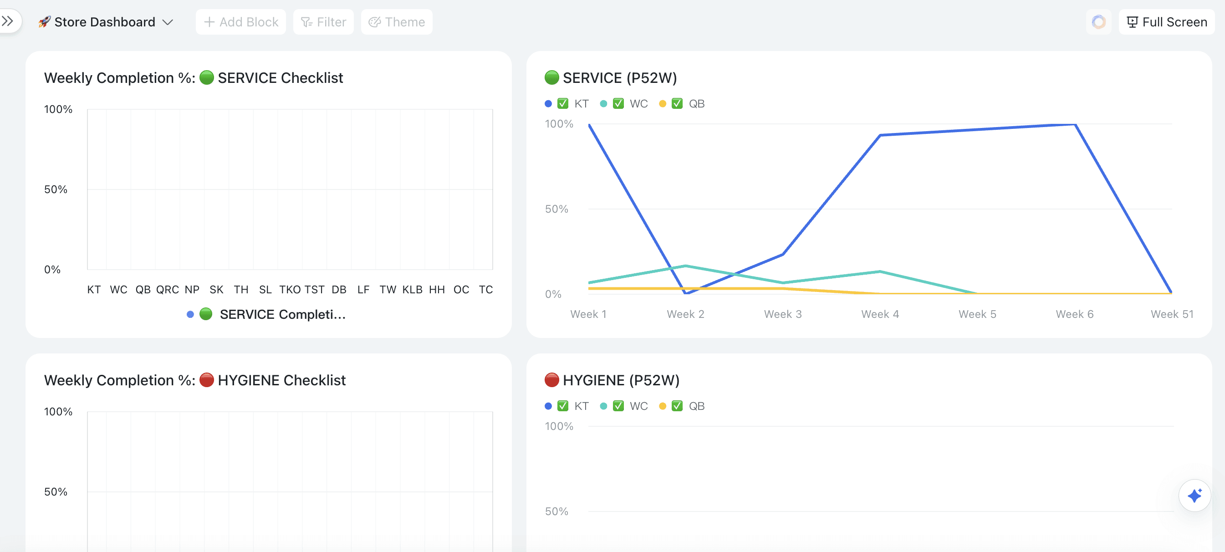Click the Add Block button label
Screen dimensions: 1225x552
[x=249, y=22]
